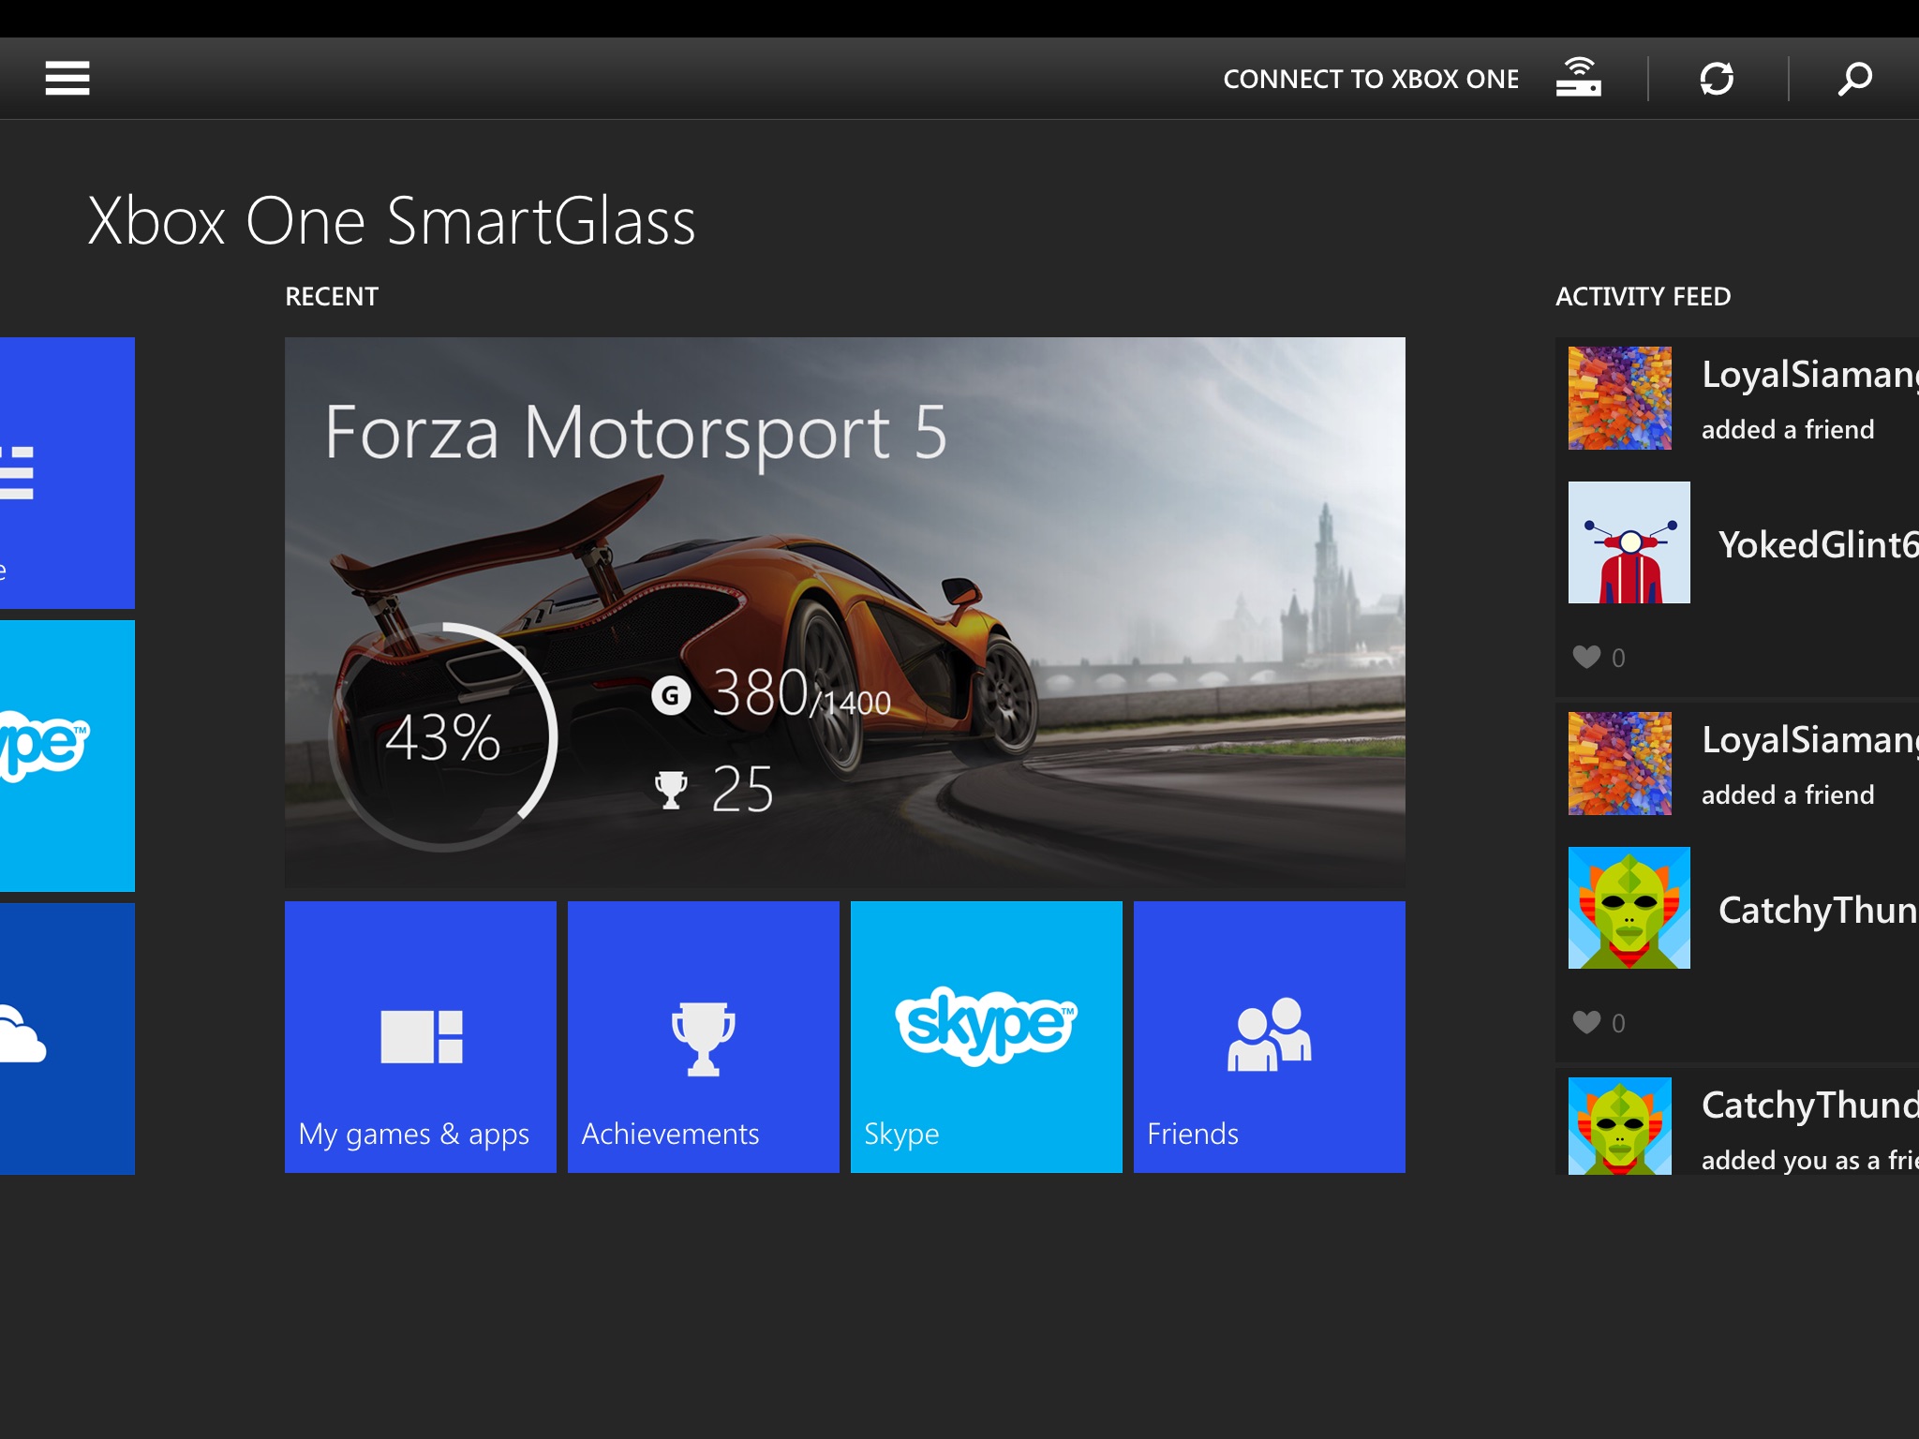The height and width of the screenshot is (1439, 1919).
Task: Tap the 43% progress ring
Action: 443,737
